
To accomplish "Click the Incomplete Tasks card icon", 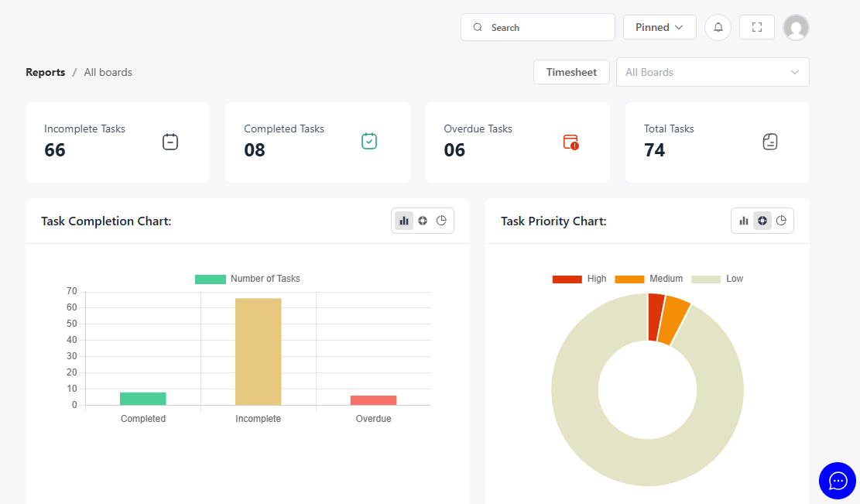I will (170, 142).
